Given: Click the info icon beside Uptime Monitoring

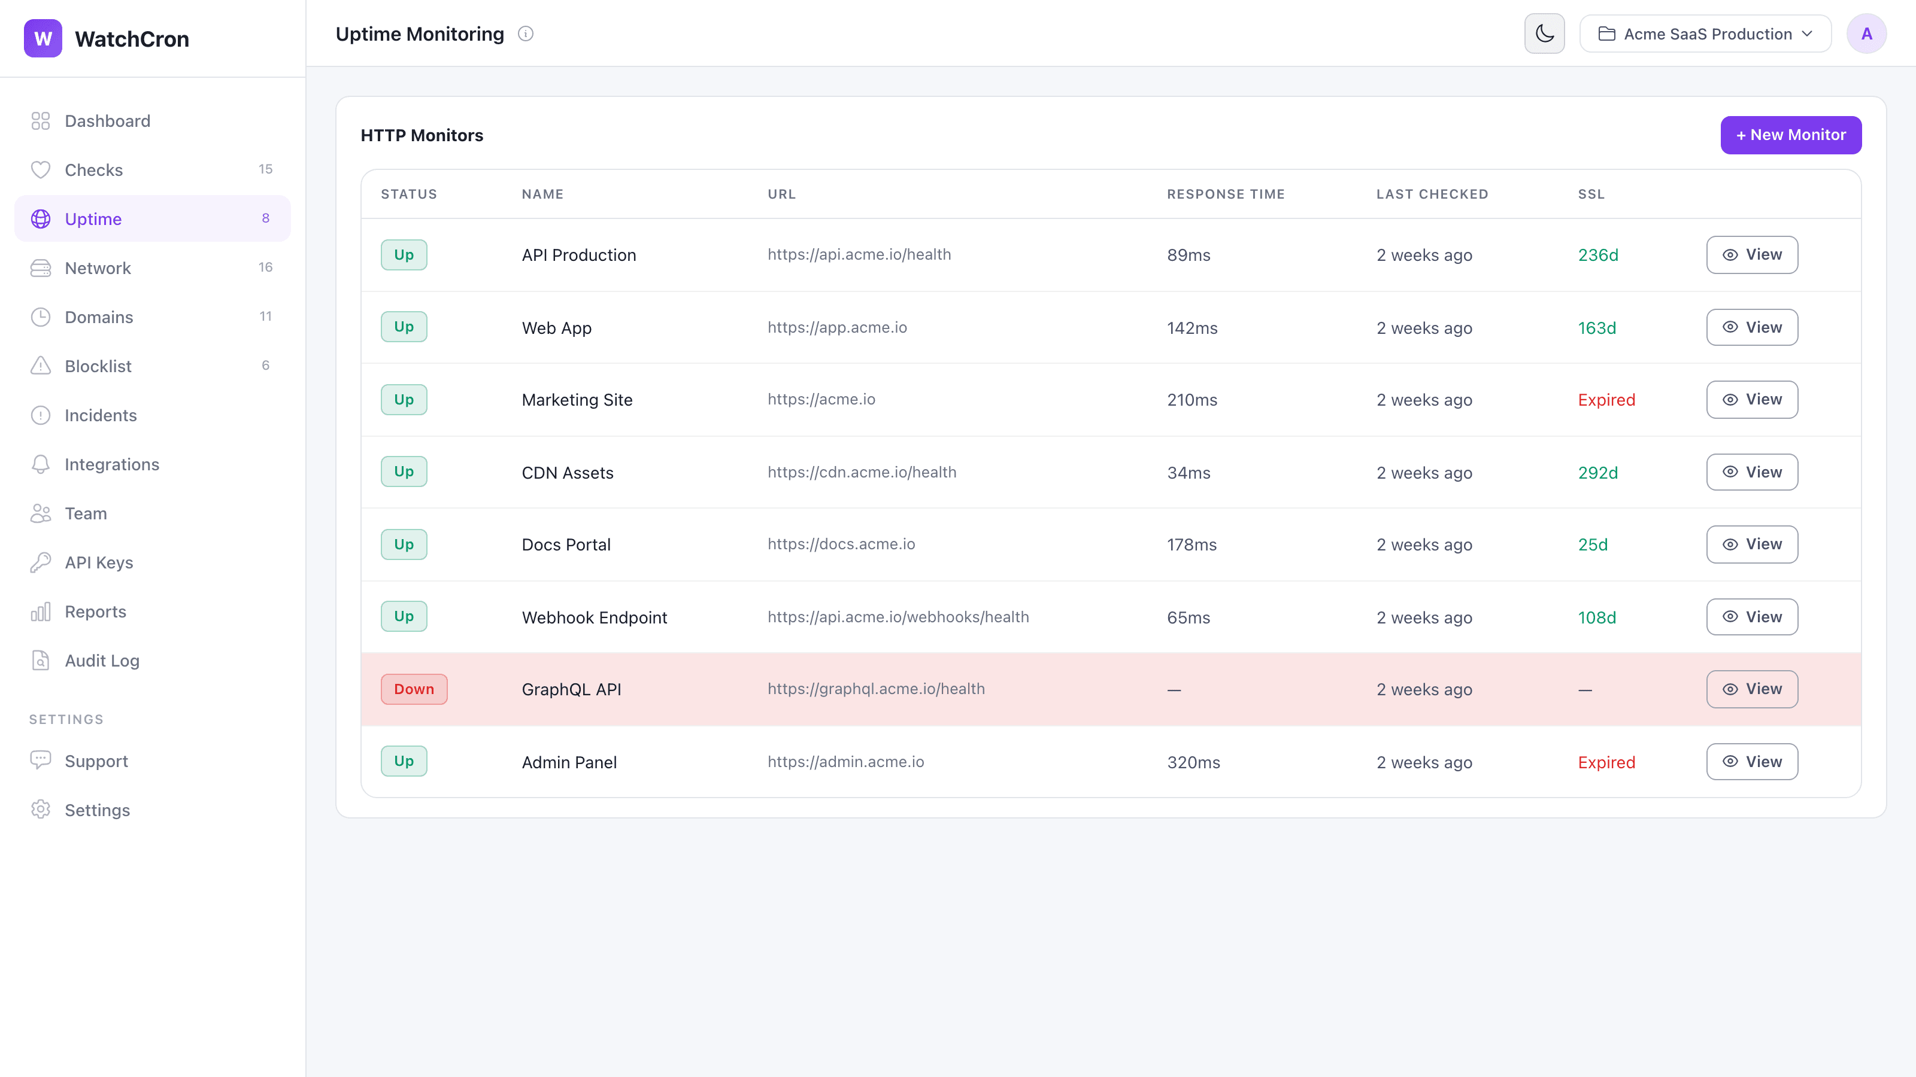Looking at the screenshot, I should pos(526,34).
